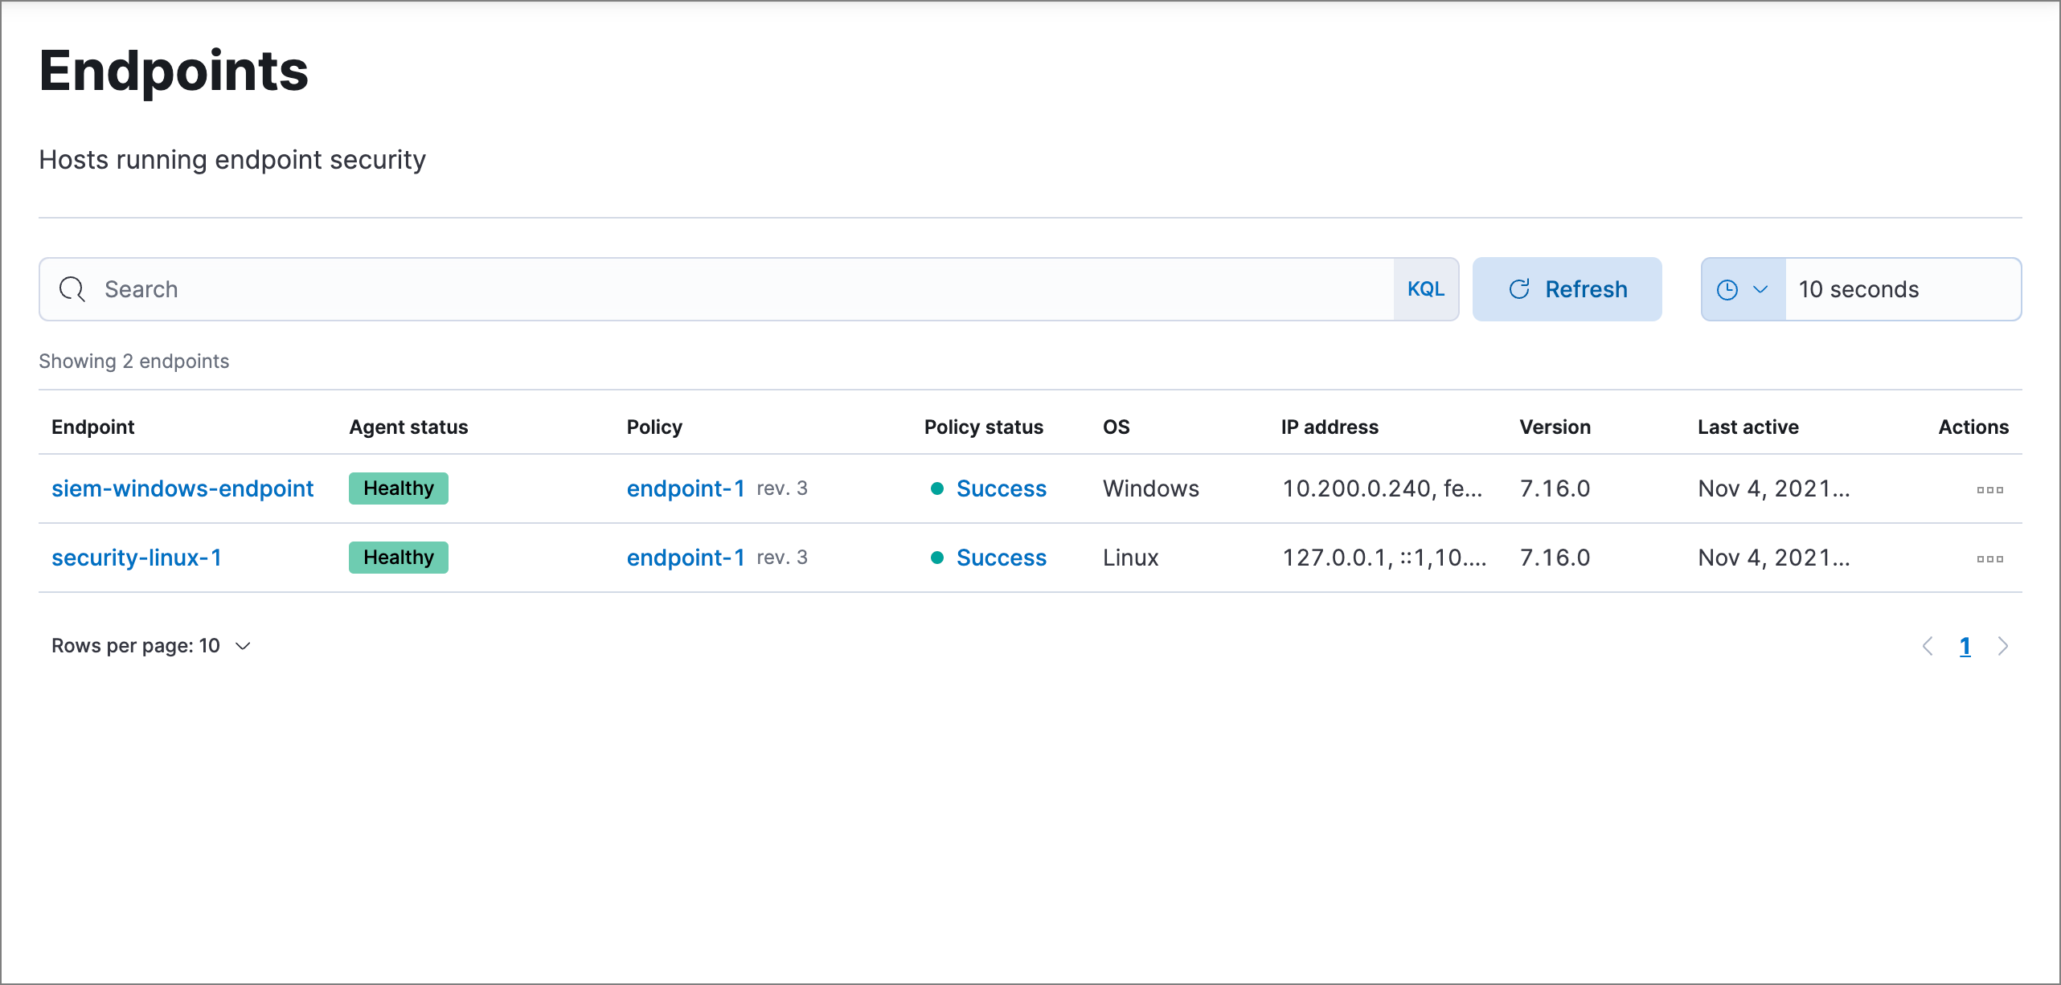Switch query language with the KQL button
2061x985 pixels.
1425,288
